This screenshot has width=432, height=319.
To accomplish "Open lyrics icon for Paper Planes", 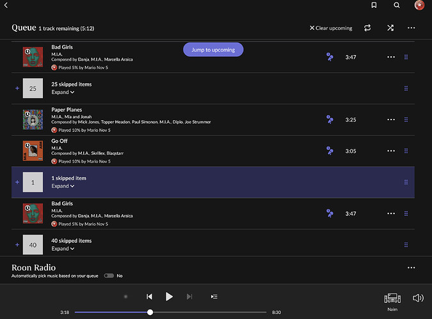I will [330, 120].
